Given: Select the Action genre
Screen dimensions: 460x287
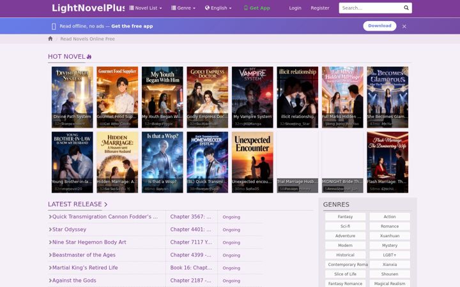Looking at the screenshot, I should [x=390, y=217].
